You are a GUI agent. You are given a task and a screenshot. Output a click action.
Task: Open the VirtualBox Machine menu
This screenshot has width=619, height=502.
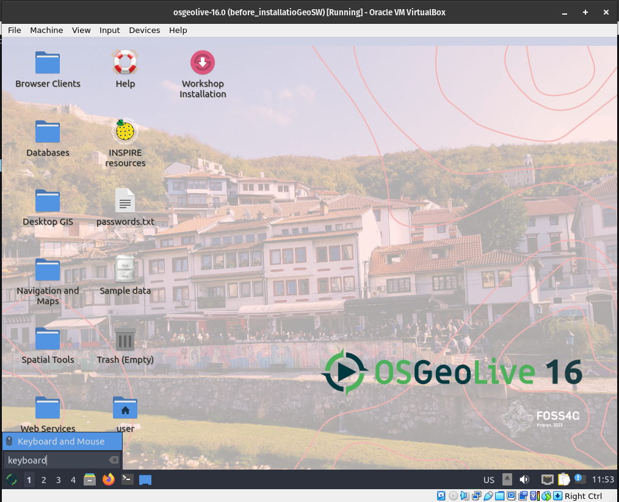tap(46, 30)
